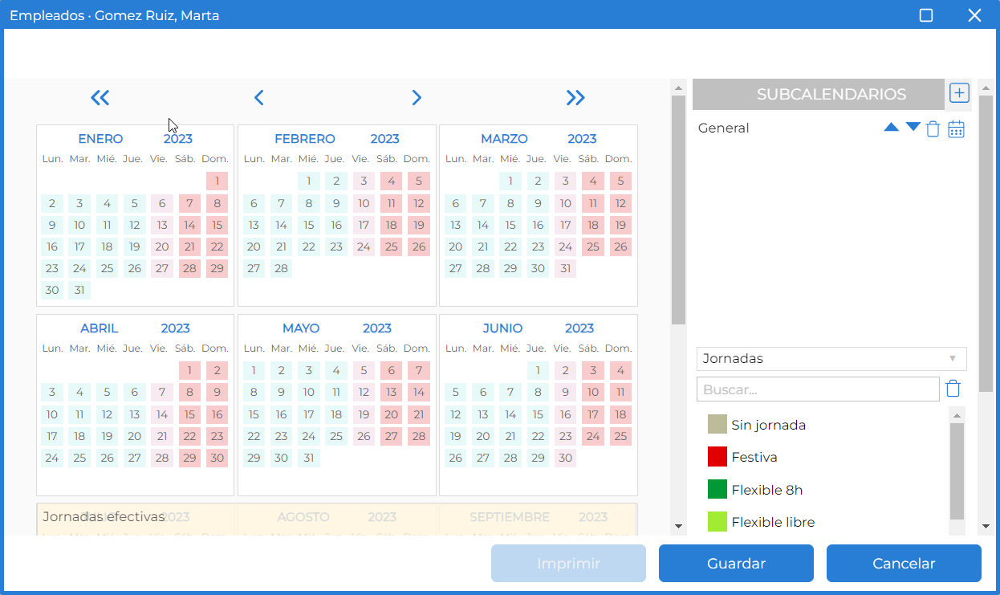The width and height of the screenshot is (1000, 595).
Task: Click the Guardar button
Action: [x=736, y=564]
